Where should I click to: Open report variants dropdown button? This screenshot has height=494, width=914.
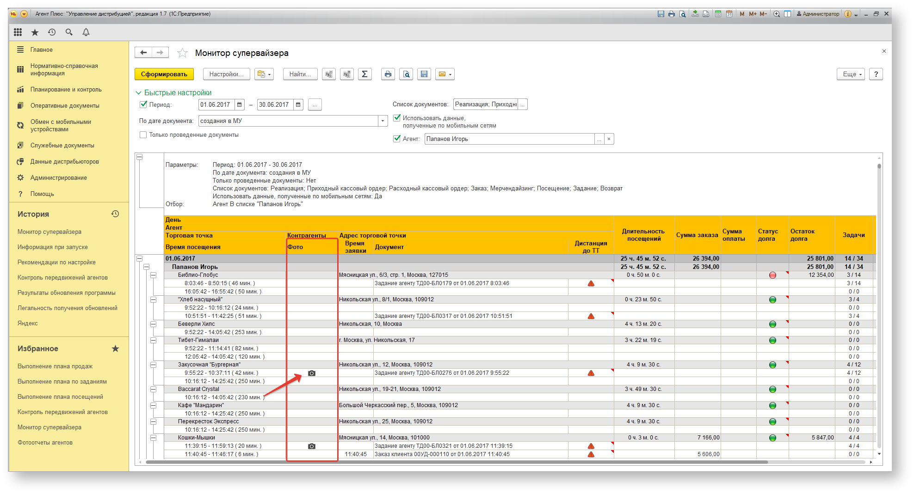[264, 74]
